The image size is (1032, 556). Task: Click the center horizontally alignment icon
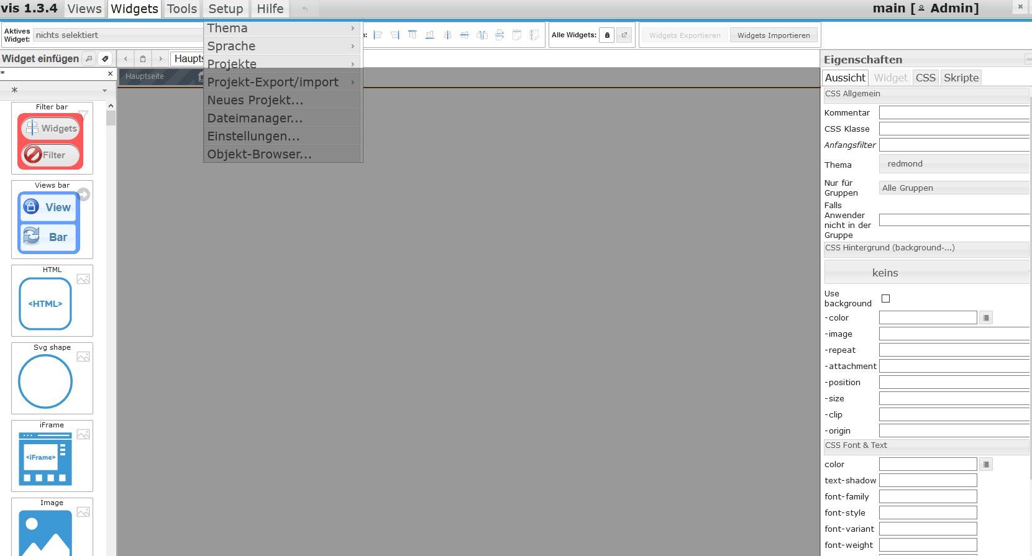coord(447,35)
